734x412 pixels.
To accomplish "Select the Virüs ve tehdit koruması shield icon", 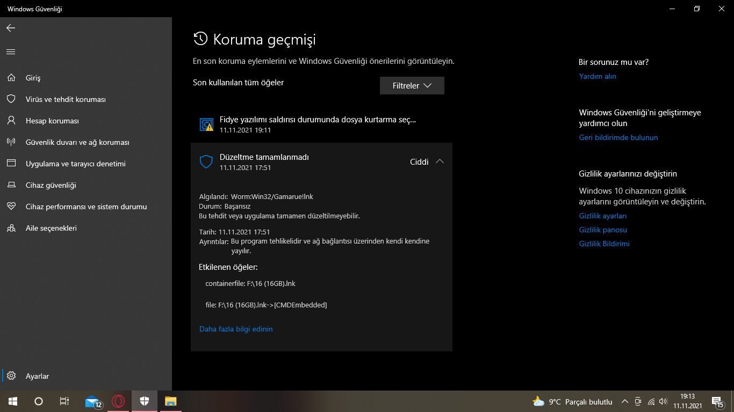I will 11,99.
